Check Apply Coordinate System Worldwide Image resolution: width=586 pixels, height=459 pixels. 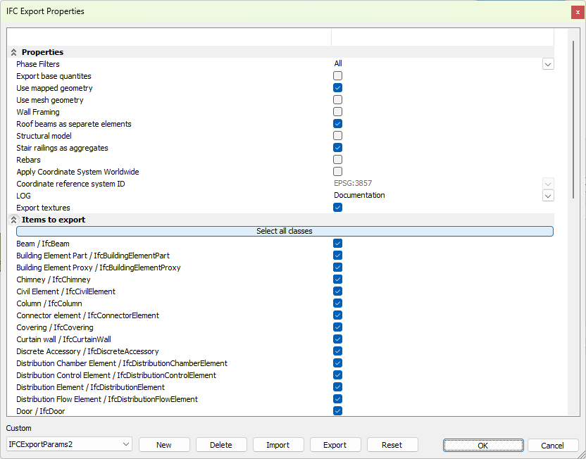[338, 172]
